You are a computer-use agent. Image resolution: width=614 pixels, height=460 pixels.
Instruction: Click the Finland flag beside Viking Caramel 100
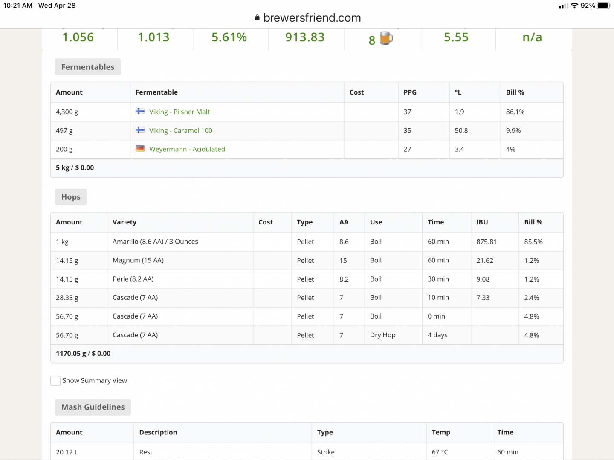click(140, 130)
